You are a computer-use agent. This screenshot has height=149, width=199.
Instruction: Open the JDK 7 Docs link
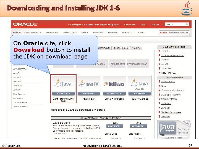point(111,134)
